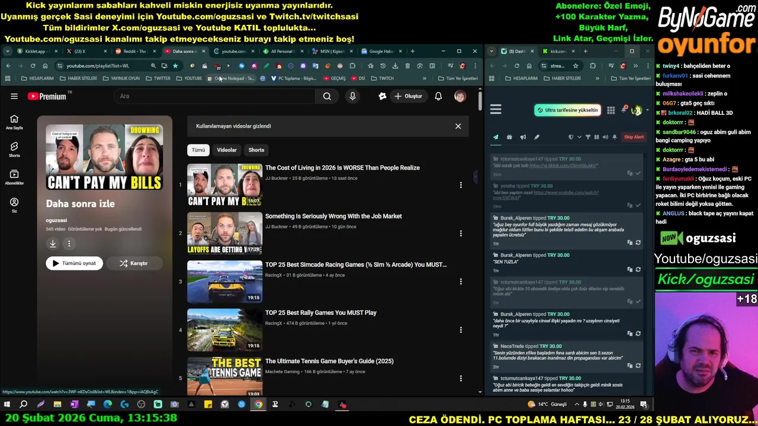Open dashboard hamburger menu in right window
This screenshot has height=426, width=758.
pyautogui.click(x=496, y=109)
